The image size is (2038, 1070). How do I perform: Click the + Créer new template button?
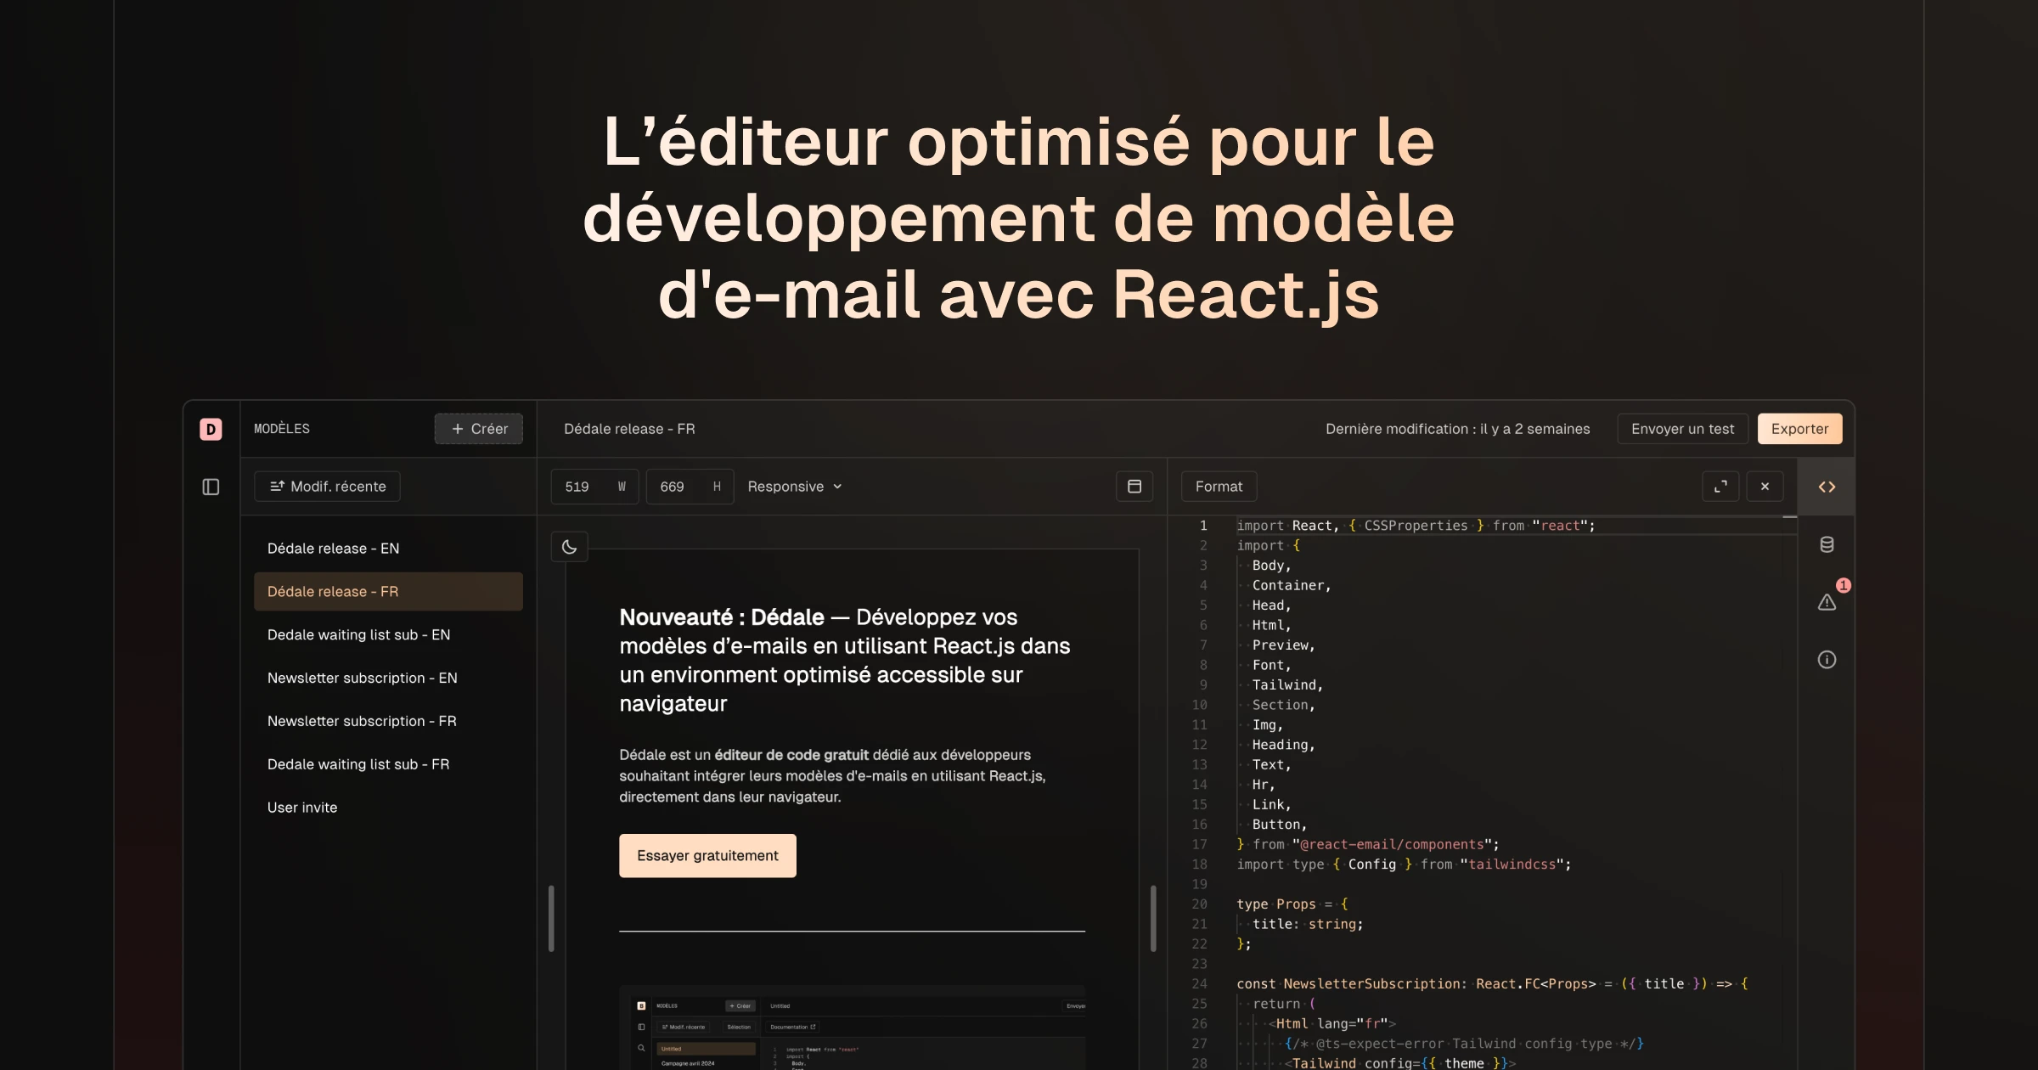click(x=478, y=429)
